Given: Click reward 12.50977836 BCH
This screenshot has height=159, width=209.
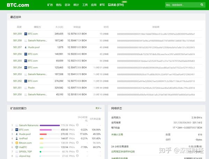Looking at the screenshot, I should pos(77,88).
